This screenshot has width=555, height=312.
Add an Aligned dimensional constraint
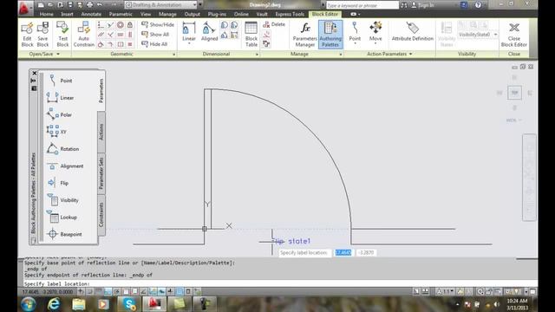click(x=209, y=32)
